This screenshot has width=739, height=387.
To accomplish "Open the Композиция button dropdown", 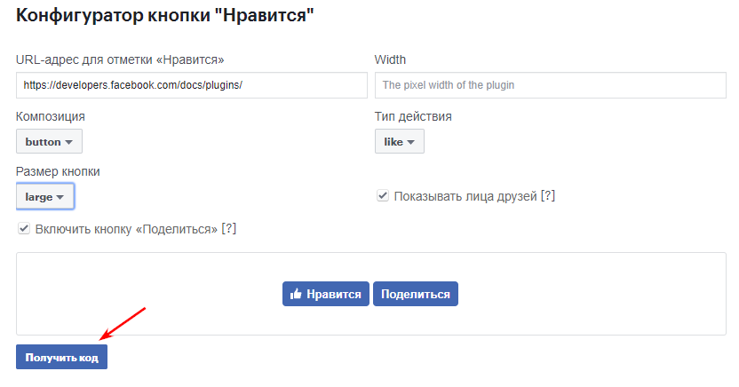I will [x=49, y=141].
